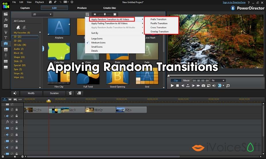The image size is (266, 159).
Task: Switch preview to Clip mode
Action: 176,81
